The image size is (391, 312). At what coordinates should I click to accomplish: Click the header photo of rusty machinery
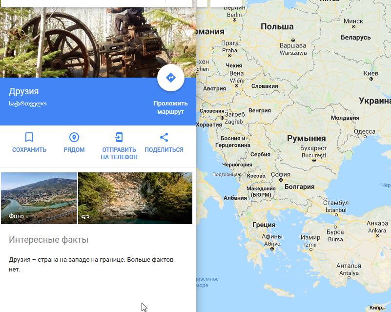point(98,42)
